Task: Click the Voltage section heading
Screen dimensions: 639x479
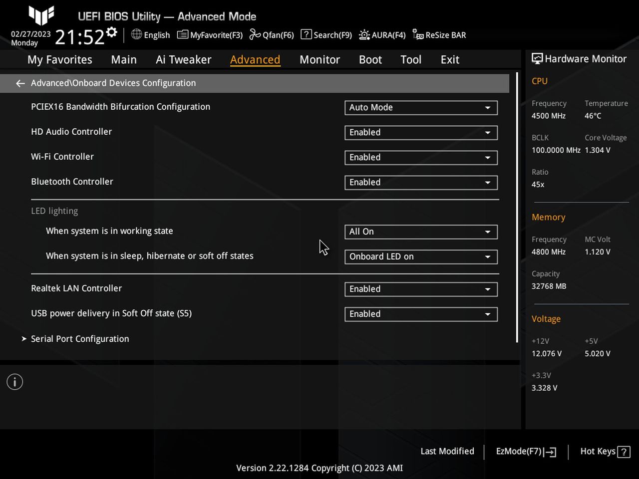Action: [546, 319]
